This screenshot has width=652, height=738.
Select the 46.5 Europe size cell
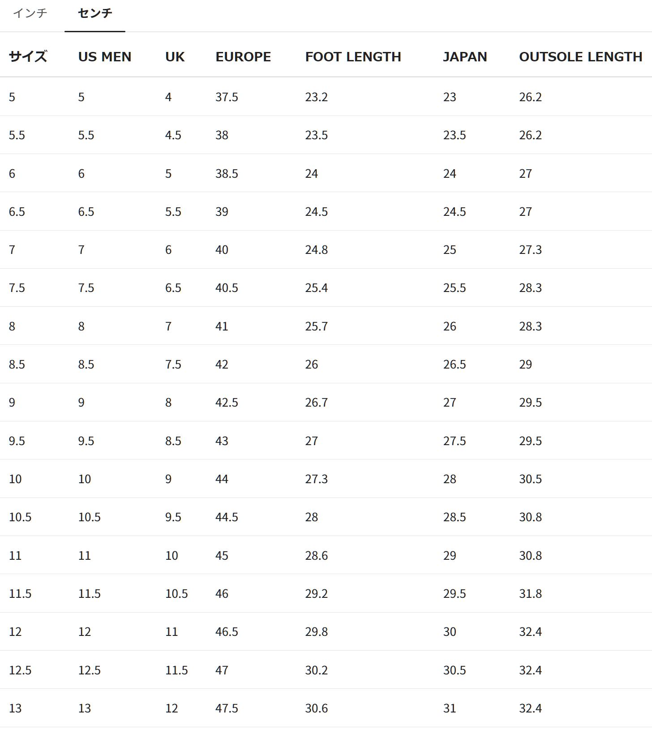(x=227, y=632)
